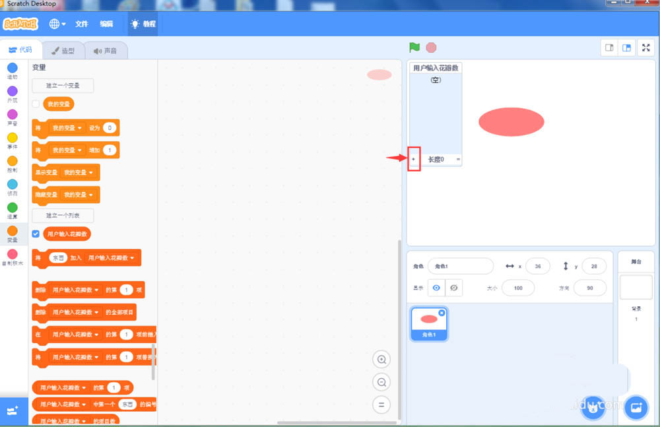Screen dimensions: 660x427
Task: Zoom in on the code workspace
Action: (381, 359)
